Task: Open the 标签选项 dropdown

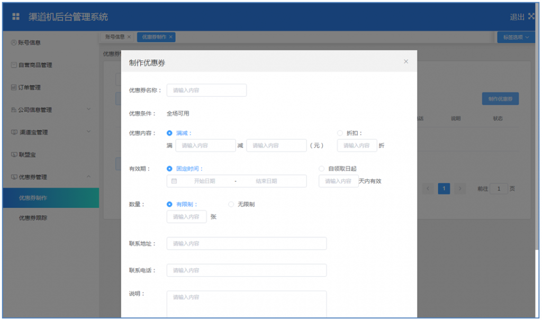Action: pyautogui.click(x=516, y=37)
